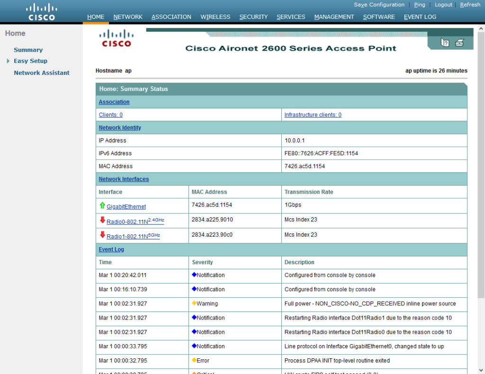
Task: Select Easy Setup in the sidebar
Action: (30, 61)
